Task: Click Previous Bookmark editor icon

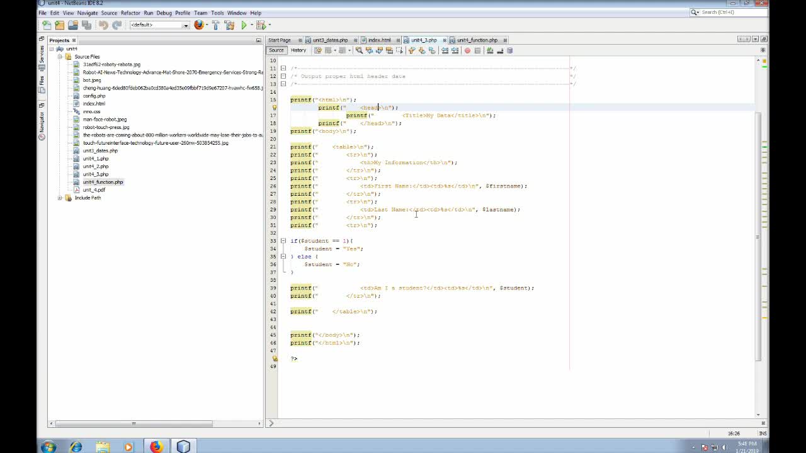Action: [411, 50]
